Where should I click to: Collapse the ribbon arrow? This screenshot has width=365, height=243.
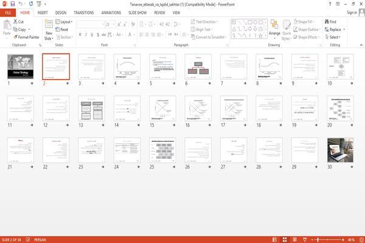pyautogui.click(x=361, y=44)
